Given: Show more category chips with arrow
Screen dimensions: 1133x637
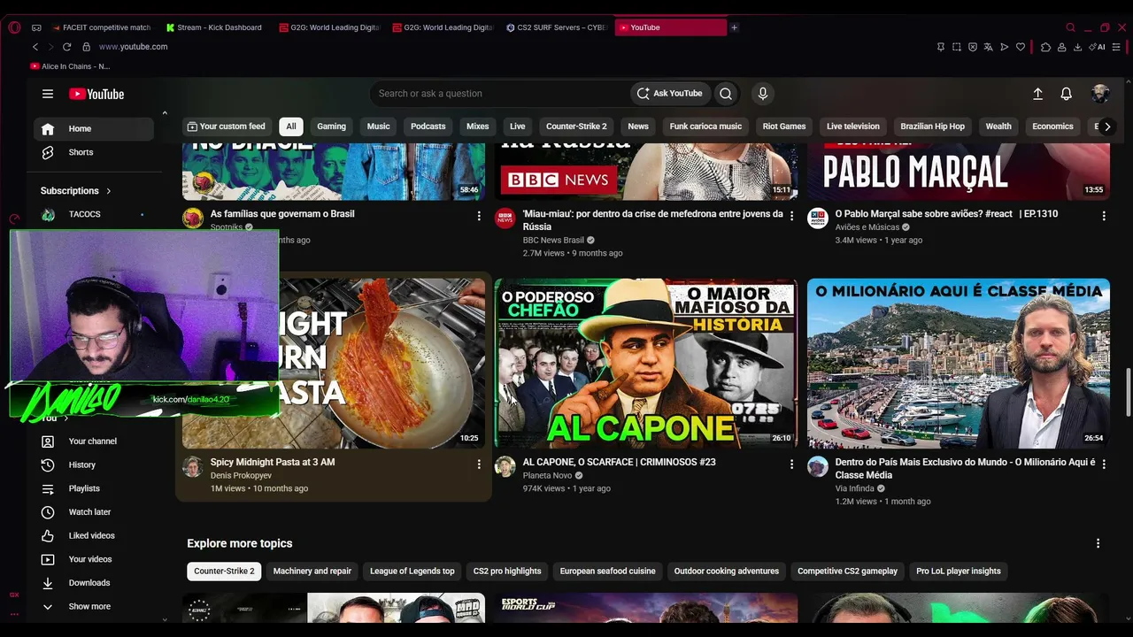Looking at the screenshot, I should click(x=1106, y=127).
